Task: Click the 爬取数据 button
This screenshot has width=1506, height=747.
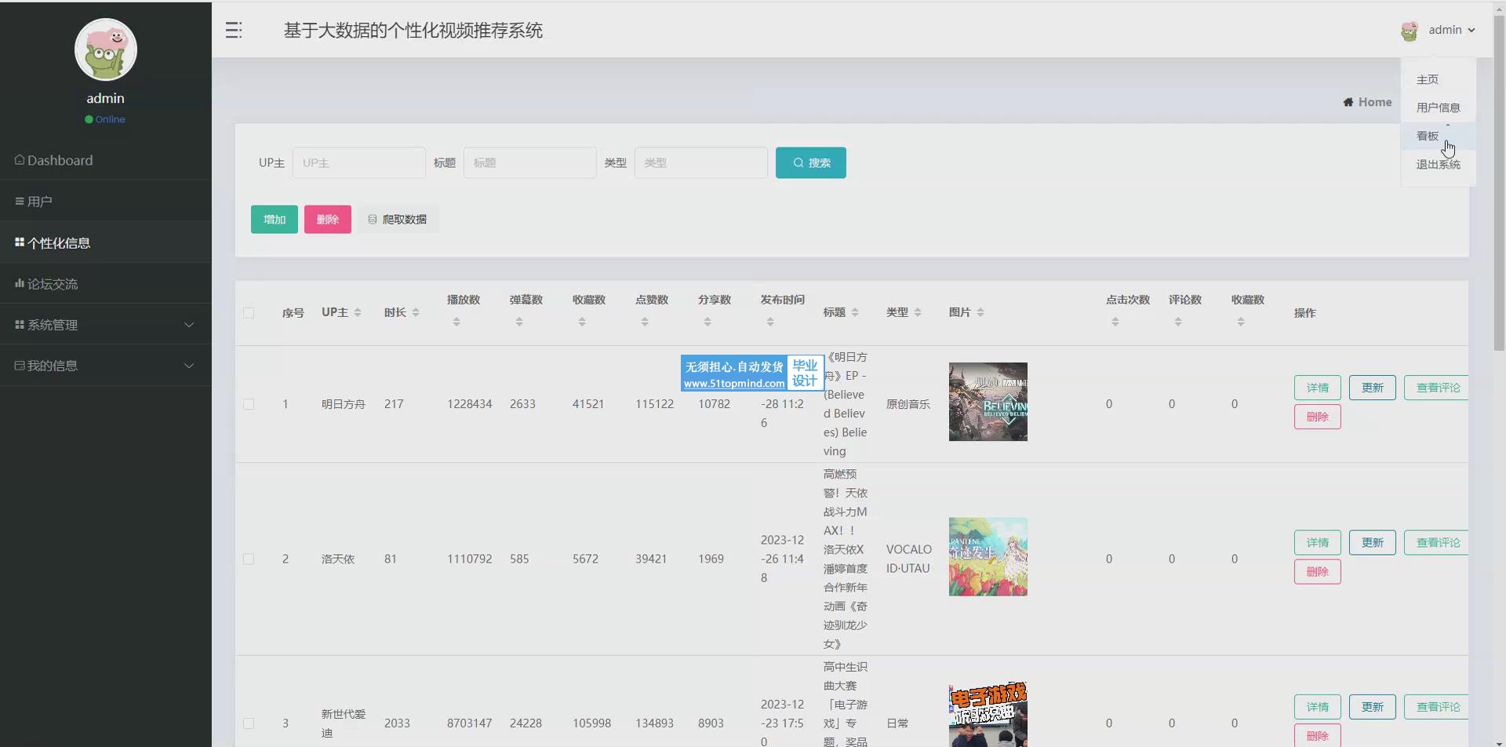Action: point(398,219)
